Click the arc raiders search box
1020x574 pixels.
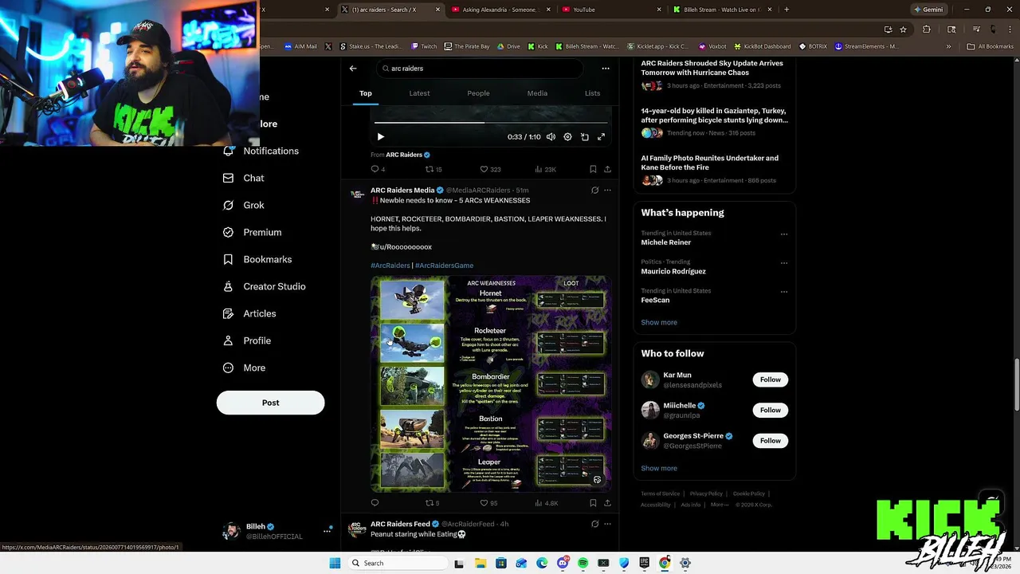coord(481,69)
